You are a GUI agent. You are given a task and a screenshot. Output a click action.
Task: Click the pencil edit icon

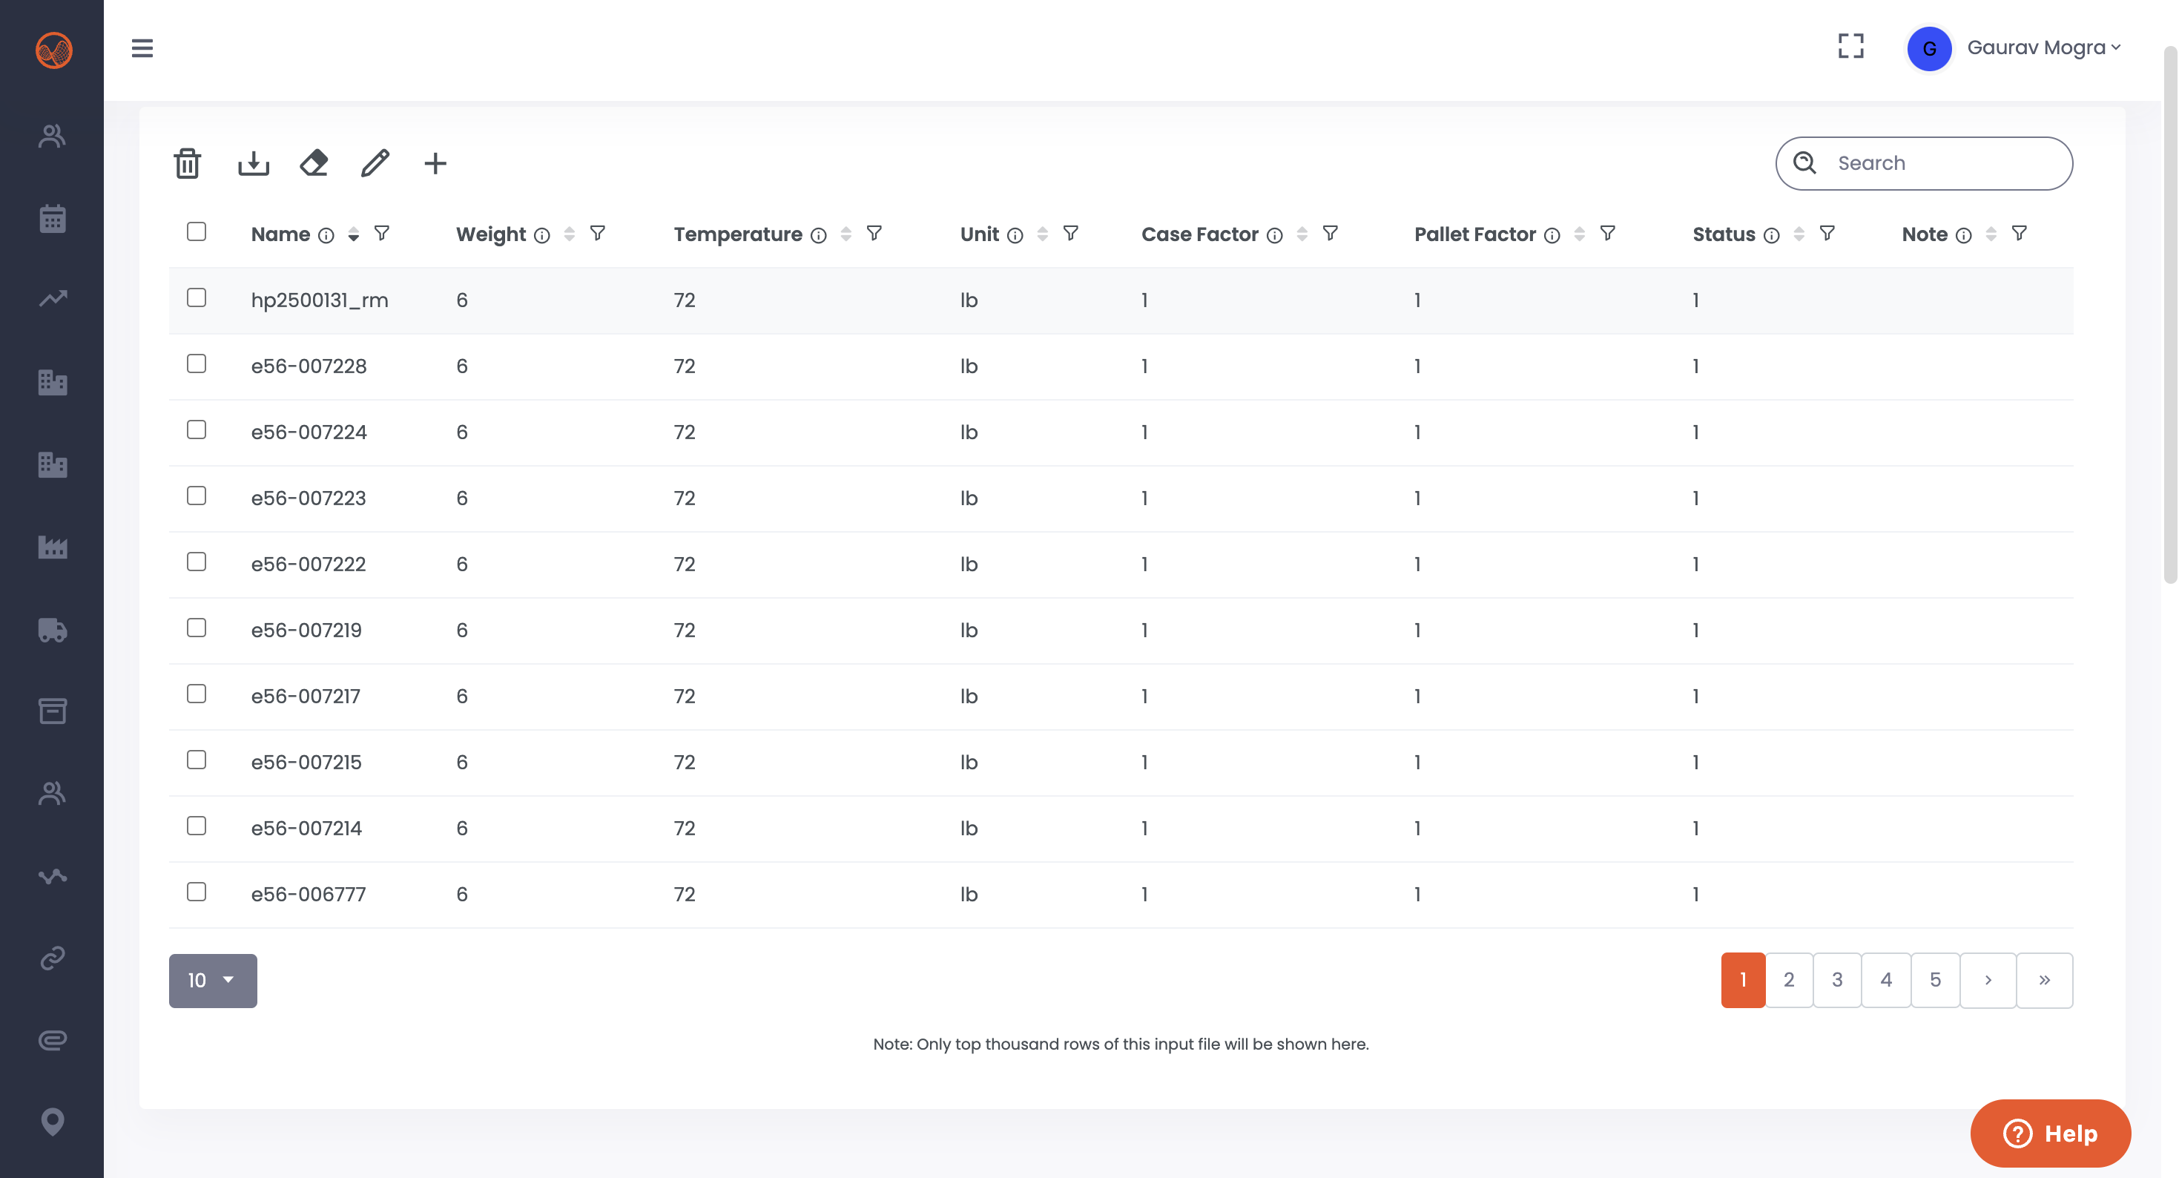coord(375,162)
